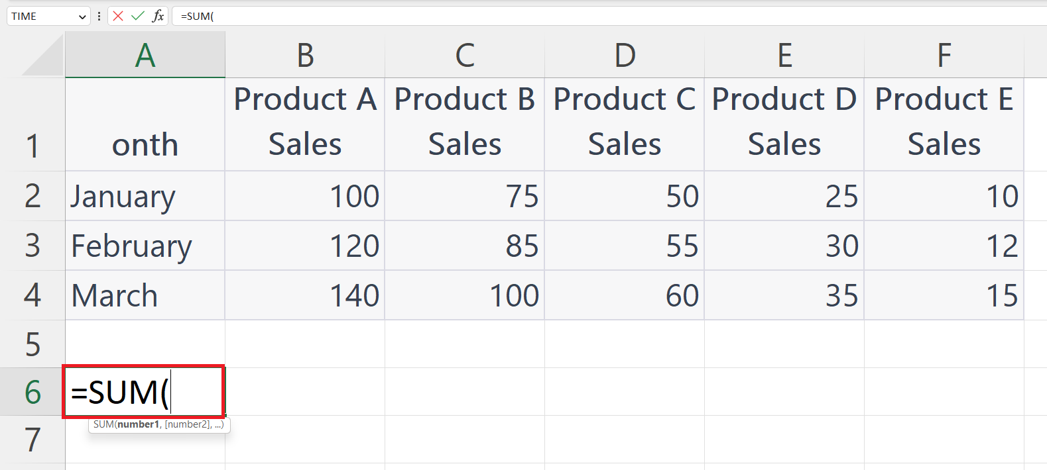This screenshot has height=470, width=1047.
Task: Select column F by clicking its header
Action: 943,56
